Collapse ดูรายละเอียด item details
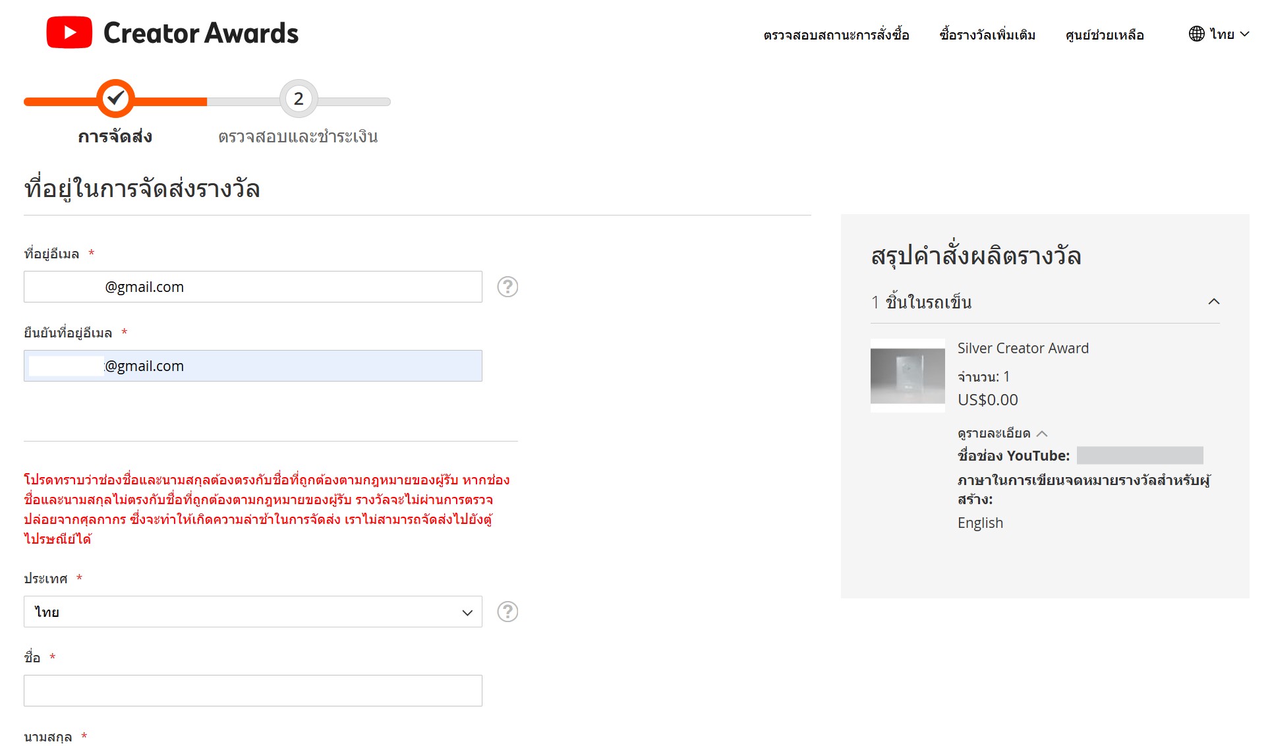Image resolution: width=1272 pixels, height=746 pixels. [1002, 433]
